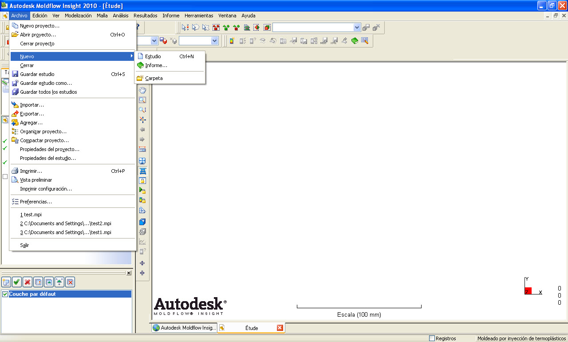Click the fit-to-window icon in vertical toolbar
The image size is (568, 342).
coord(142,161)
